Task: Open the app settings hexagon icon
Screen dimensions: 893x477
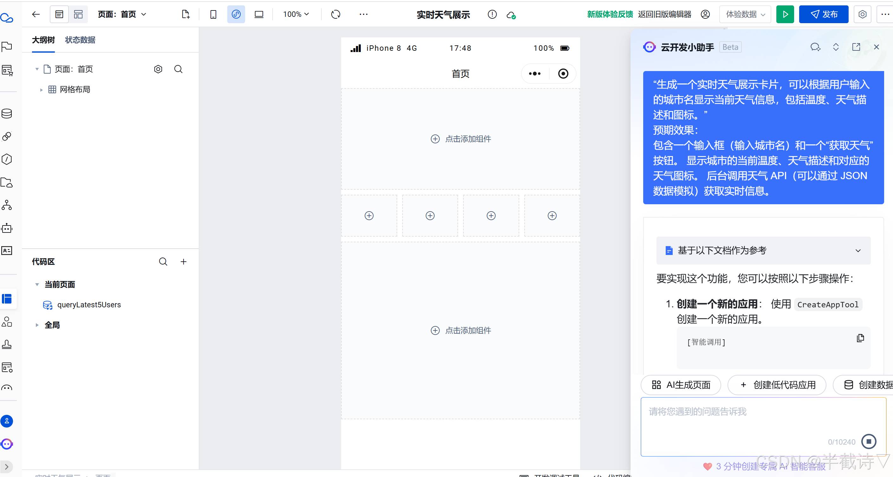Action: click(863, 14)
